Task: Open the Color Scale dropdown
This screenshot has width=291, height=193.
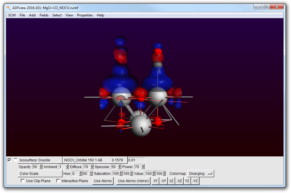Action: [x=40, y=174]
